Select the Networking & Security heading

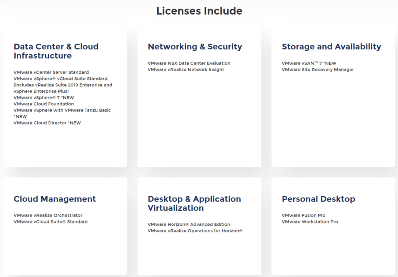195,47
